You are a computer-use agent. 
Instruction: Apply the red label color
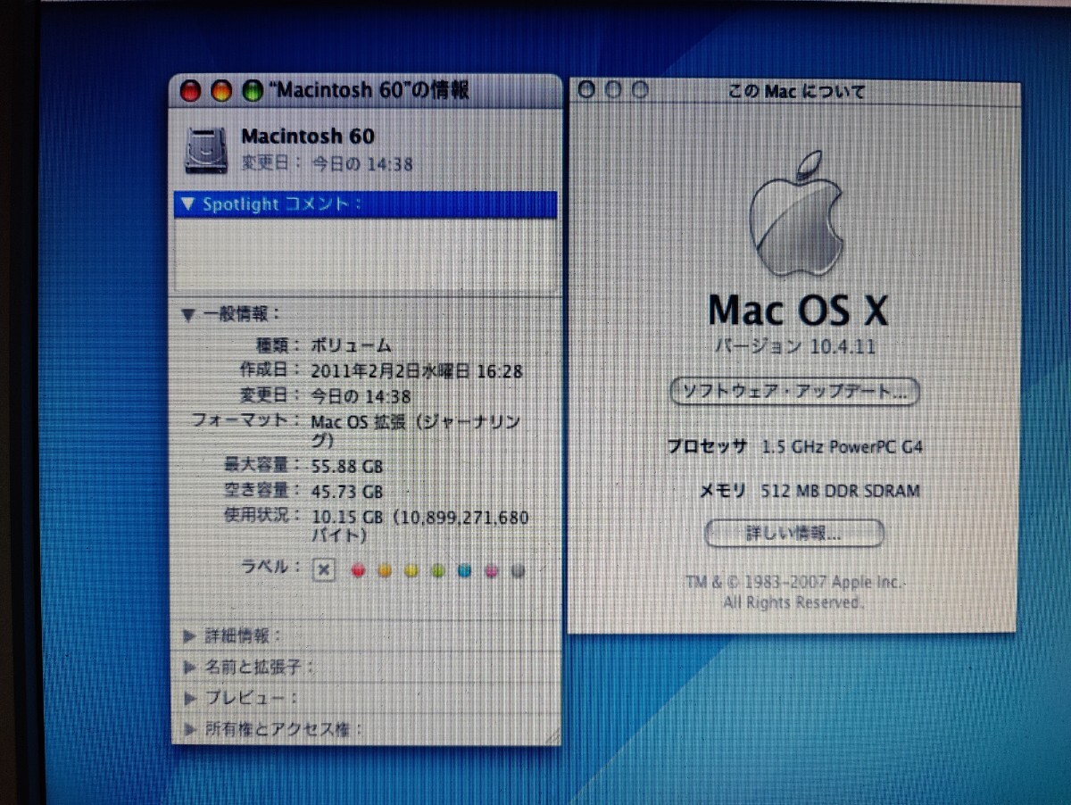click(x=359, y=571)
